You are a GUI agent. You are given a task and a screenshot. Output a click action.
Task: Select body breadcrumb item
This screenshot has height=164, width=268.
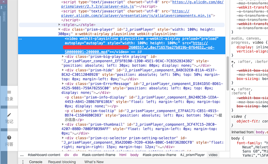[x=134, y=155]
